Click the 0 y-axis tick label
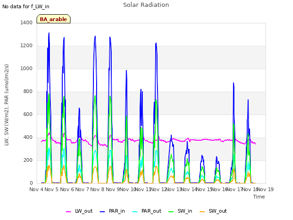This screenshot has height=220, width=293. pos(31,183)
